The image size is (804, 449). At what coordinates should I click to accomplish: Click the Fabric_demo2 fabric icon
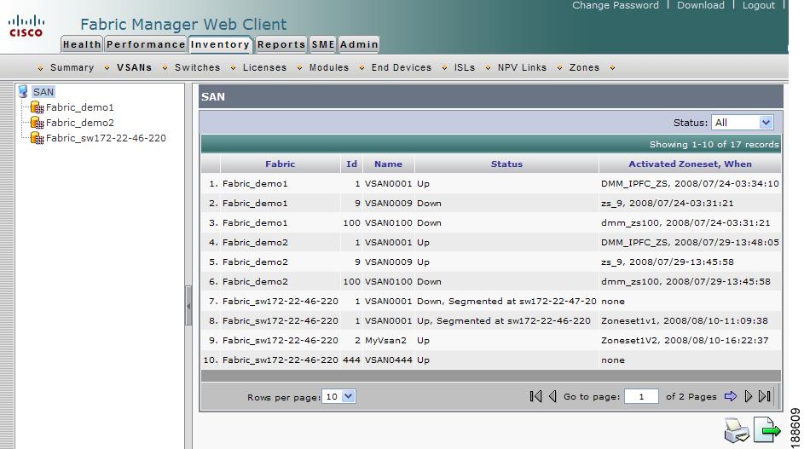click(x=37, y=123)
